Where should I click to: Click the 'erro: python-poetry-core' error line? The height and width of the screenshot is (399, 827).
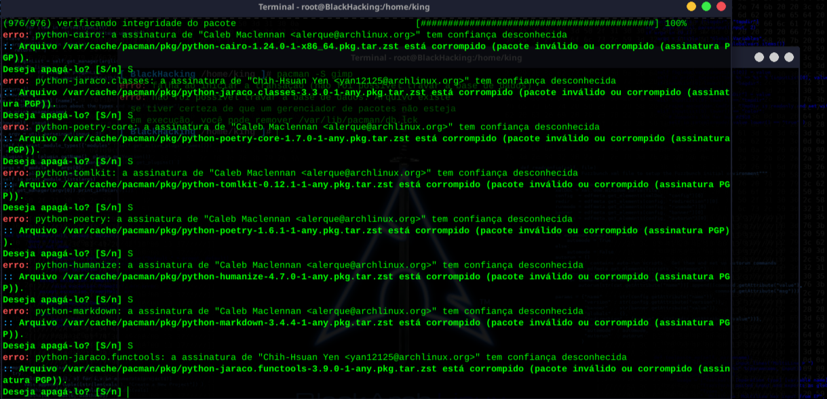pos(301,127)
